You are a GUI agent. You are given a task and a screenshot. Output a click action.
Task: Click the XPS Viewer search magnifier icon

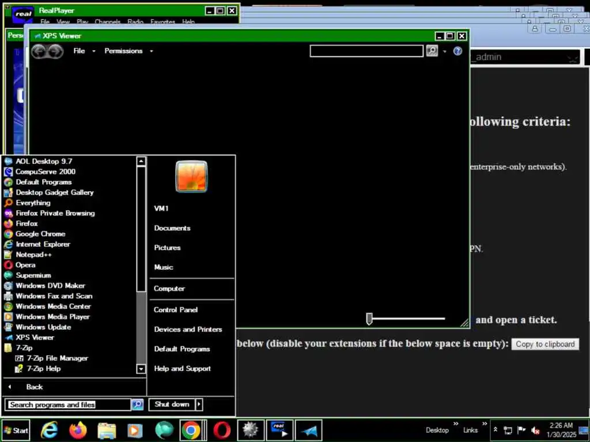[432, 51]
